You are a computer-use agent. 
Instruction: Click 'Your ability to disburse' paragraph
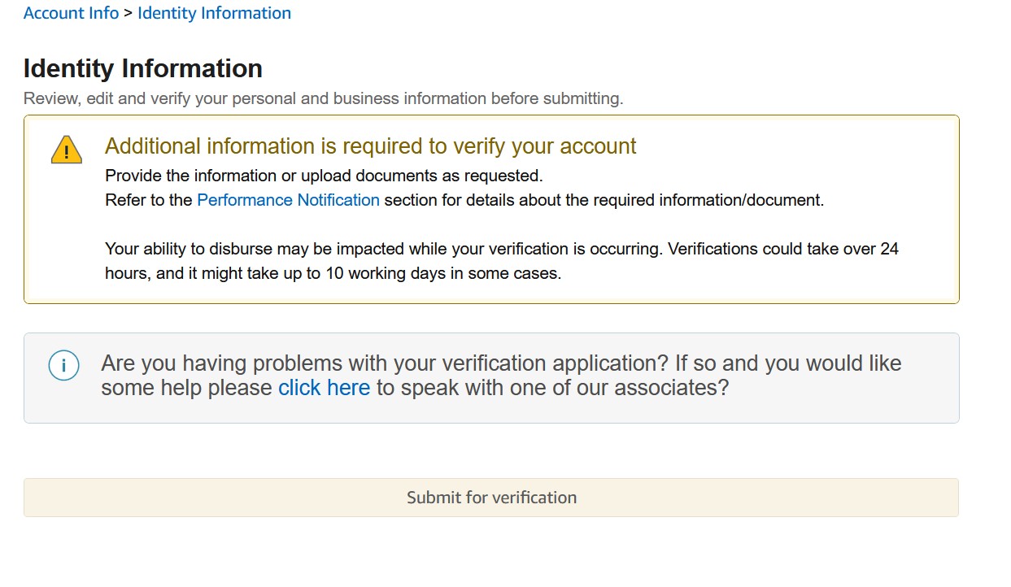click(502, 261)
